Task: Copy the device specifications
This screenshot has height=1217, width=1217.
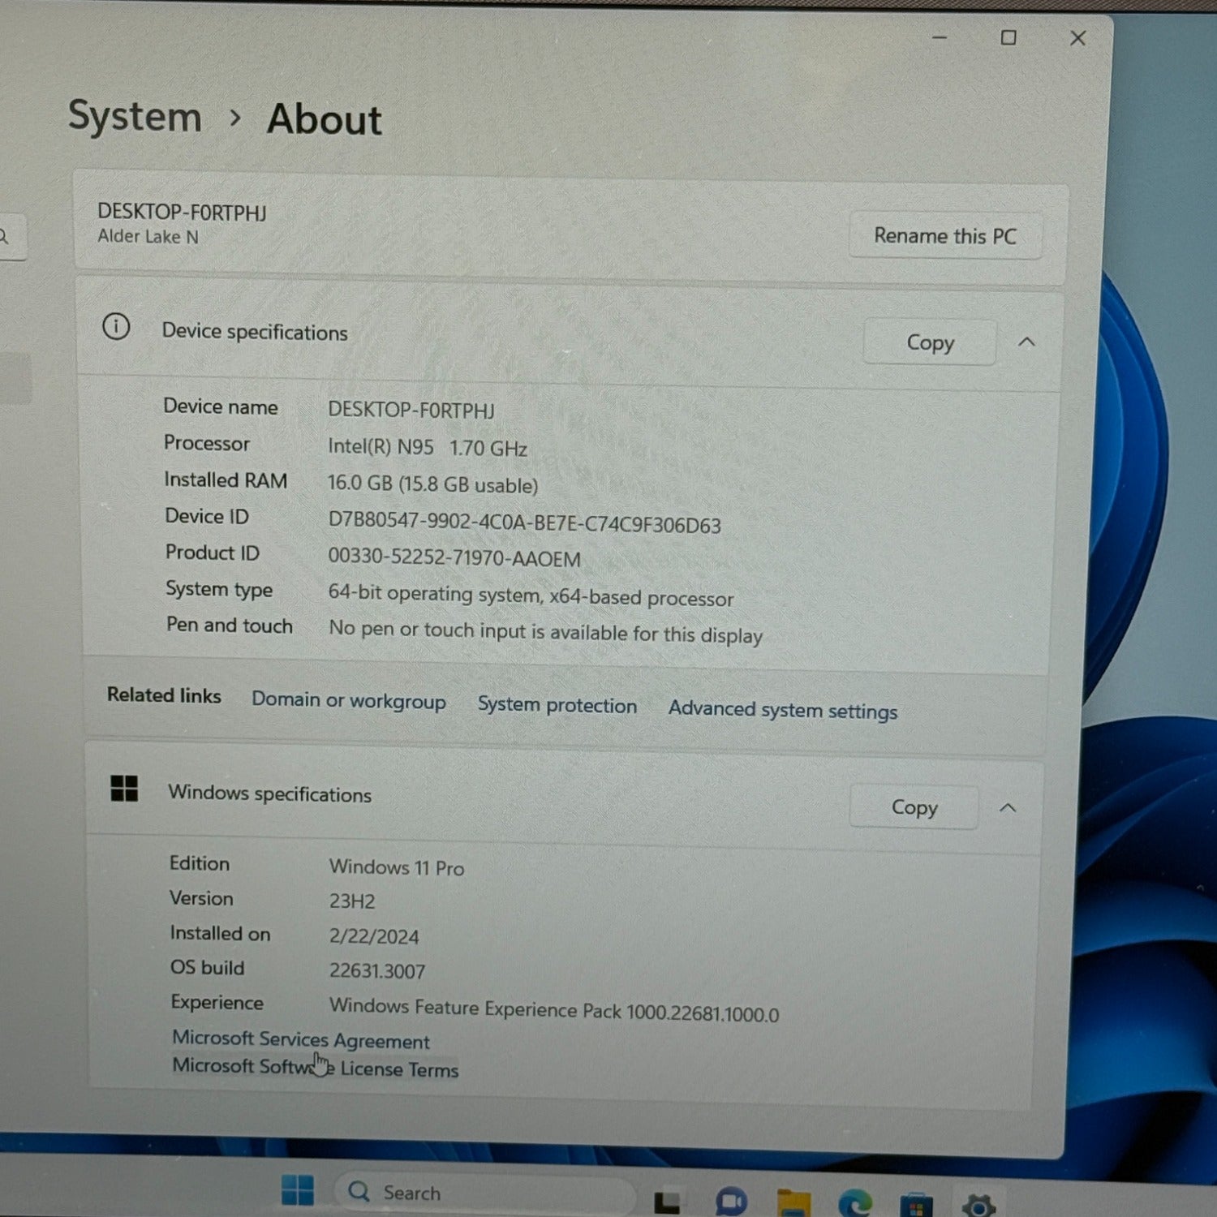Action: (x=930, y=342)
